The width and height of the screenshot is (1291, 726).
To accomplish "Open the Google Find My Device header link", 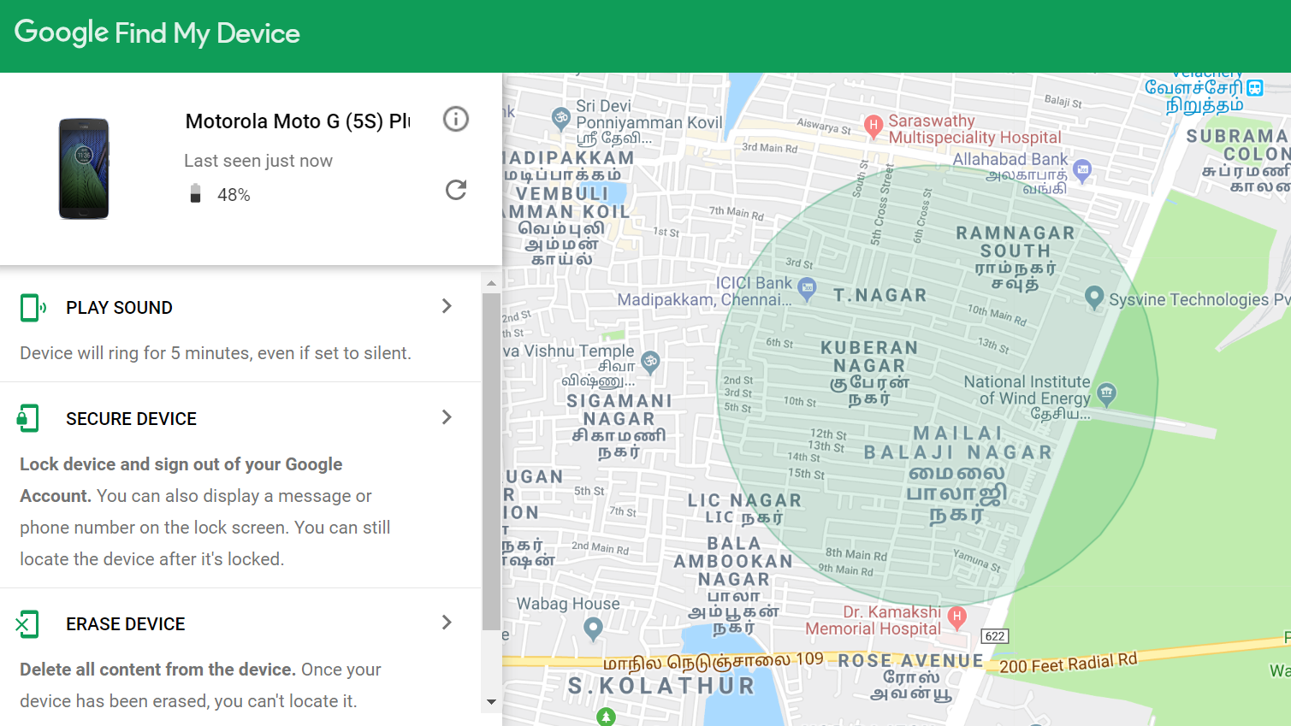I will click(157, 33).
